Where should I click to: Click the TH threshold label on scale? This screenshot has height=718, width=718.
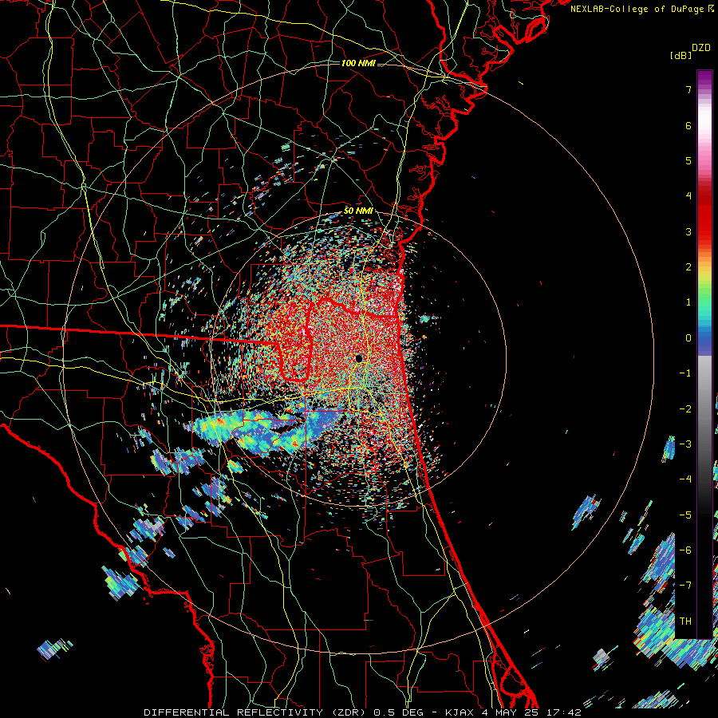[685, 621]
